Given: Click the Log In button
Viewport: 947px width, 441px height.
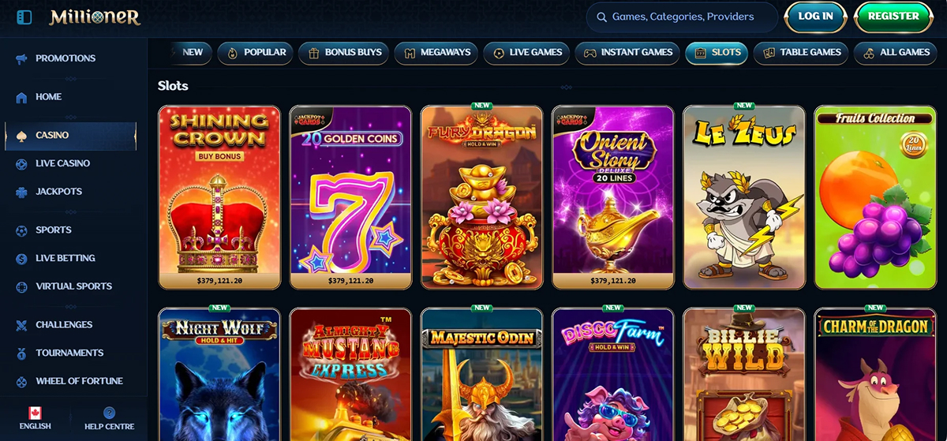Looking at the screenshot, I should coord(815,17).
